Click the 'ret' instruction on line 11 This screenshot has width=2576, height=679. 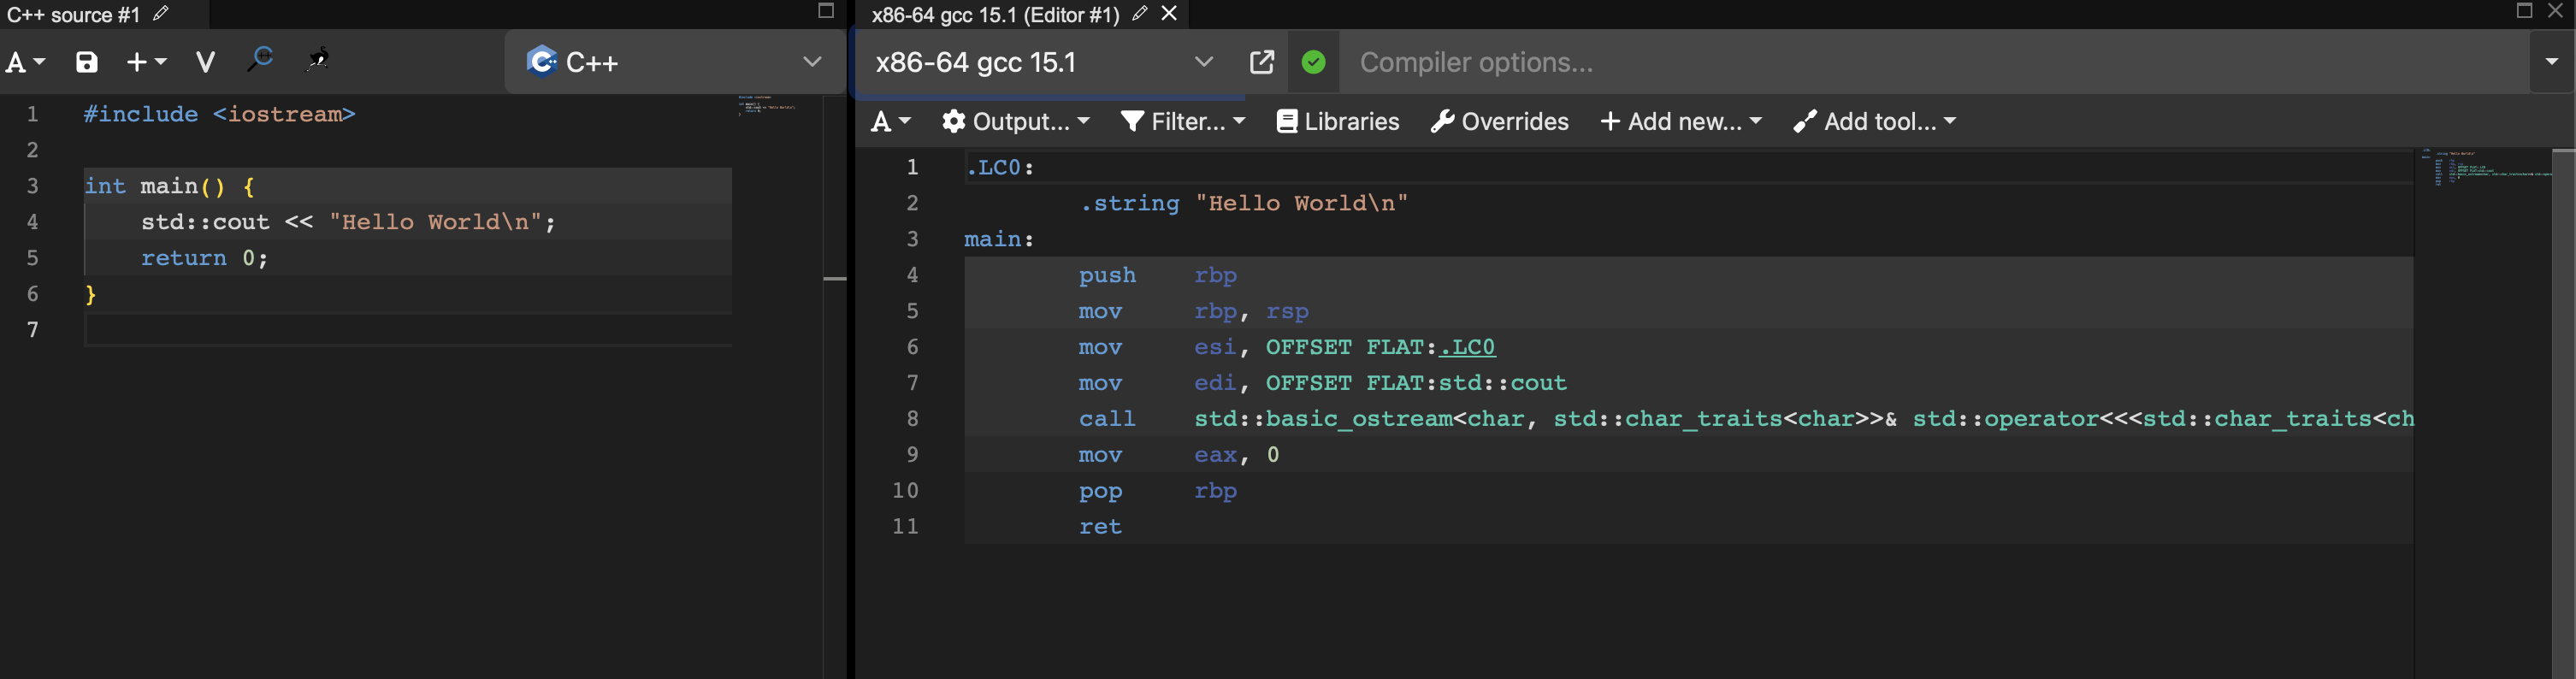pos(1100,526)
